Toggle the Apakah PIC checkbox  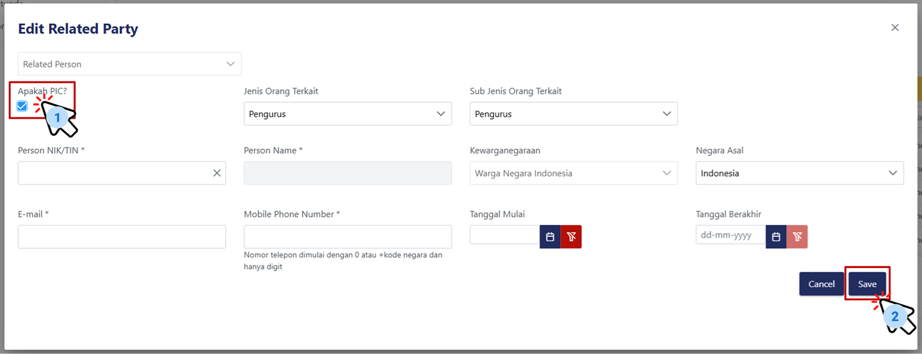point(22,106)
